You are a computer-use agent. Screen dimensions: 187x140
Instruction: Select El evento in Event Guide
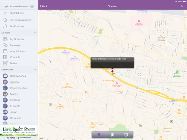(19, 106)
